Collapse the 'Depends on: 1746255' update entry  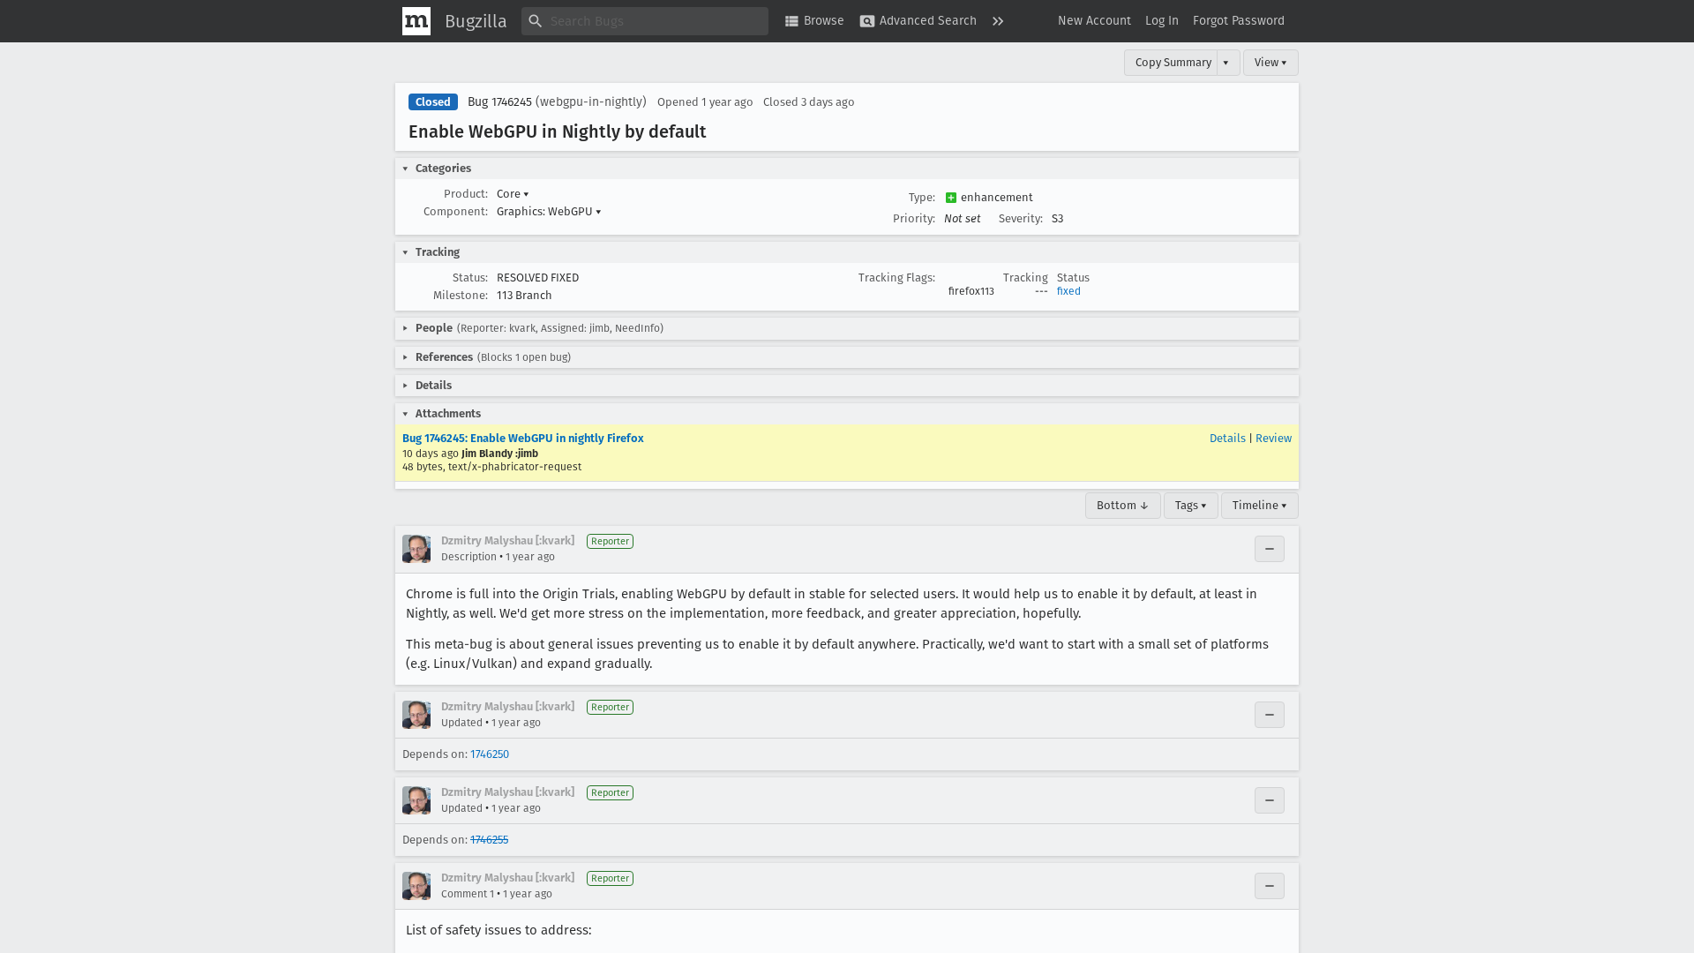(1270, 800)
